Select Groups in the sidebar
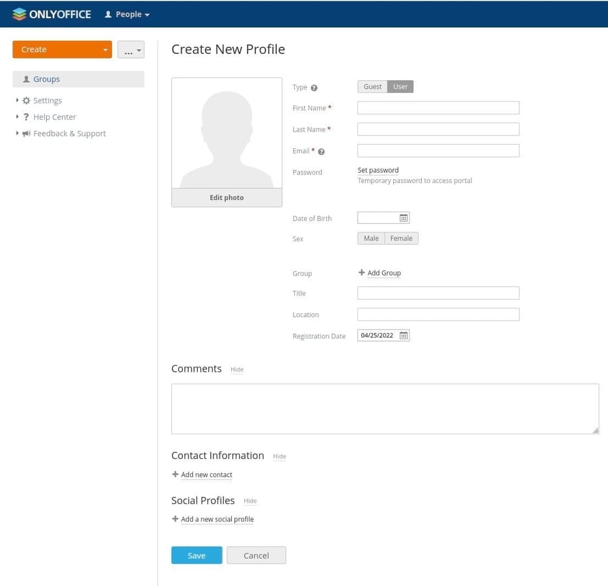The image size is (608, 586). [x=45, y=78]
